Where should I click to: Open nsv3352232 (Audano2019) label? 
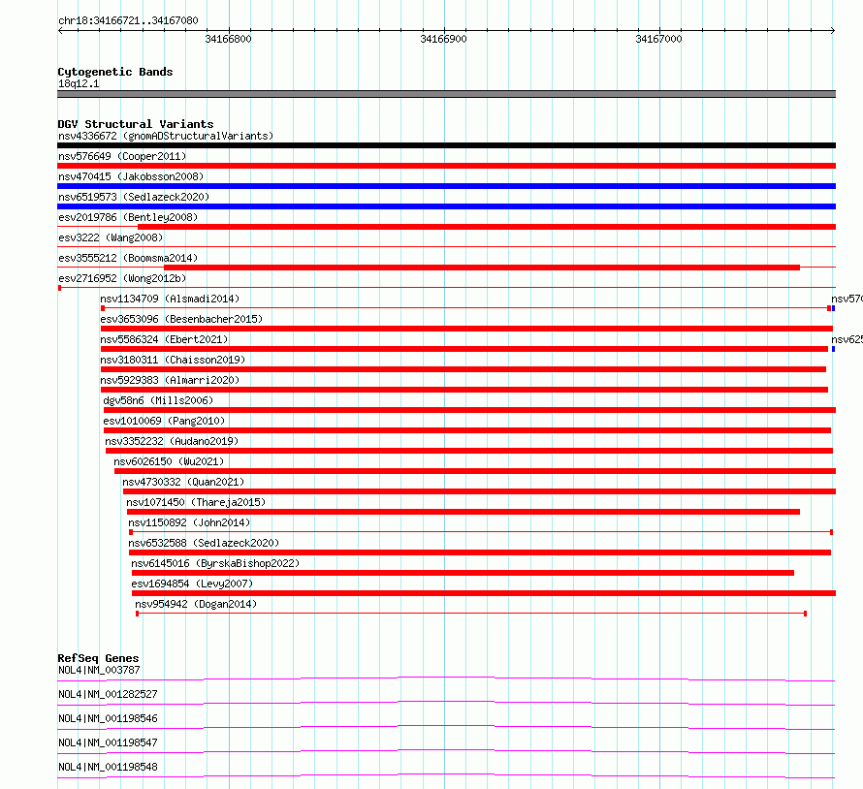[x=172, y=441]
